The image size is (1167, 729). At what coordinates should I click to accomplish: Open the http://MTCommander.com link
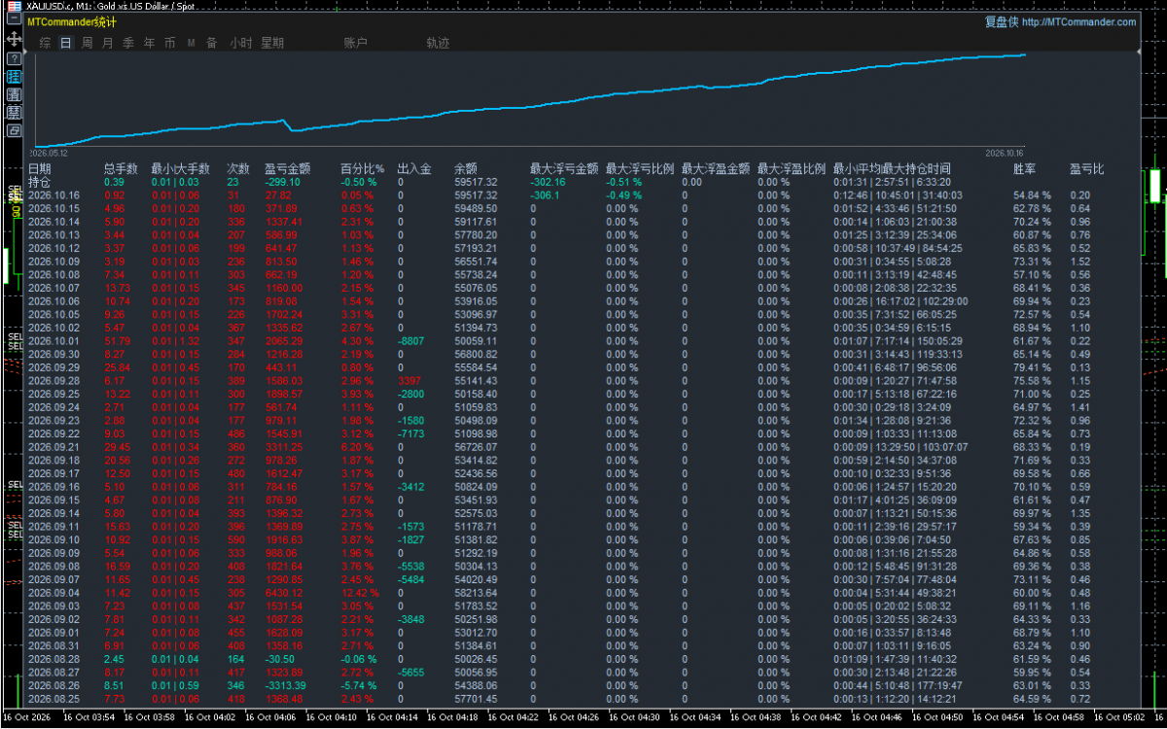1079,22
